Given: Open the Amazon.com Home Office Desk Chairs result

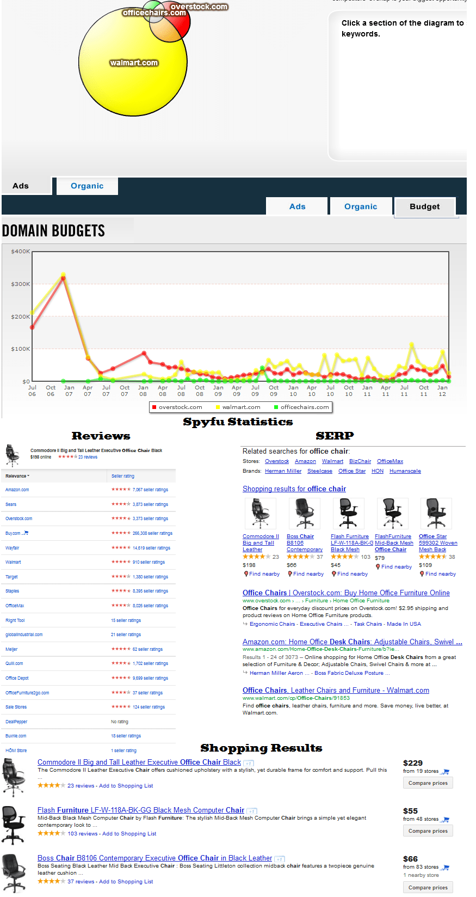Looking at the screenshot, I should (x=353, y=642).
